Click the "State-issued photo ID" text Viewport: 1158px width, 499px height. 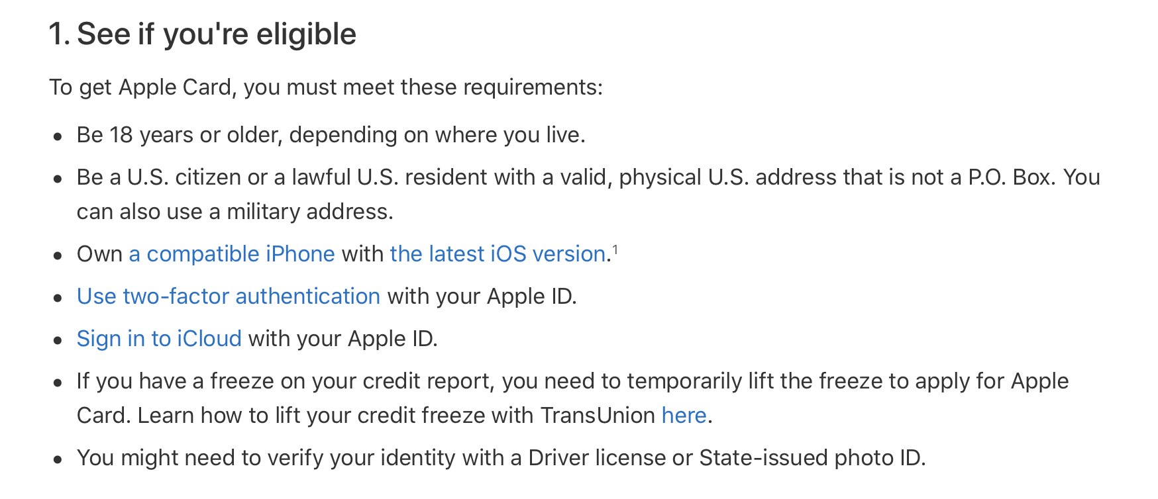[812, 458]
